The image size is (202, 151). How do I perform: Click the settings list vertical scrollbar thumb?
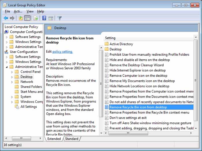click(196, 80)
